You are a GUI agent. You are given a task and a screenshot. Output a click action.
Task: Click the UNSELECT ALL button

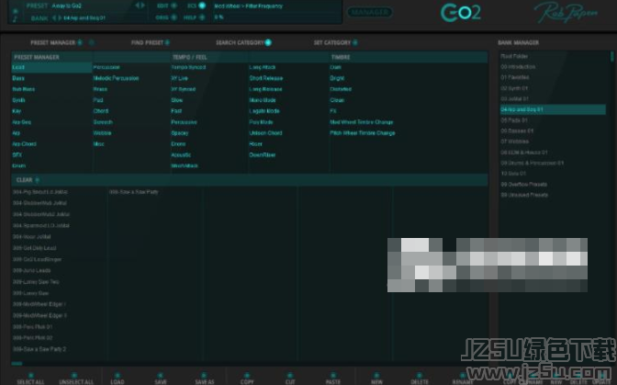click(x=76, y=379)
